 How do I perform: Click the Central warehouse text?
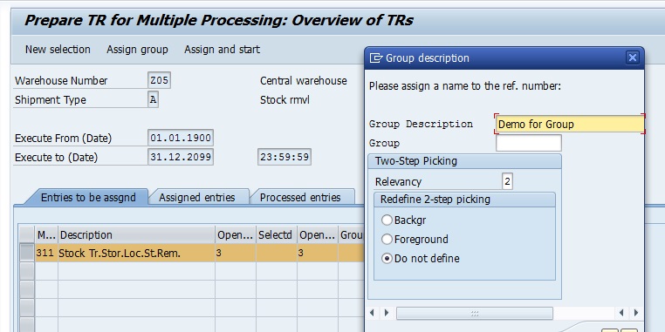pos(303,80)
